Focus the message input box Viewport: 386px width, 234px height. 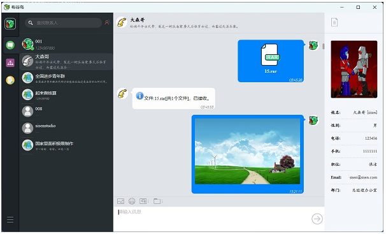click(x=213, y=219)
